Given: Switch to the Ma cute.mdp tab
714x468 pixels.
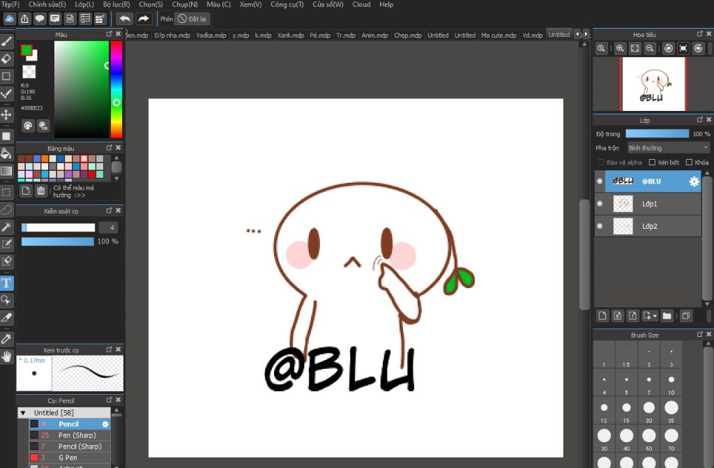Looking at the screenshot, I should click(x=499, y=35).
